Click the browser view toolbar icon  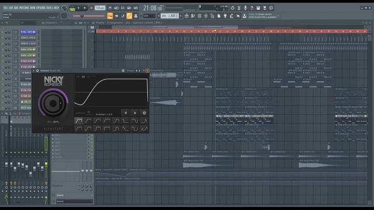[x=212, y=16]
